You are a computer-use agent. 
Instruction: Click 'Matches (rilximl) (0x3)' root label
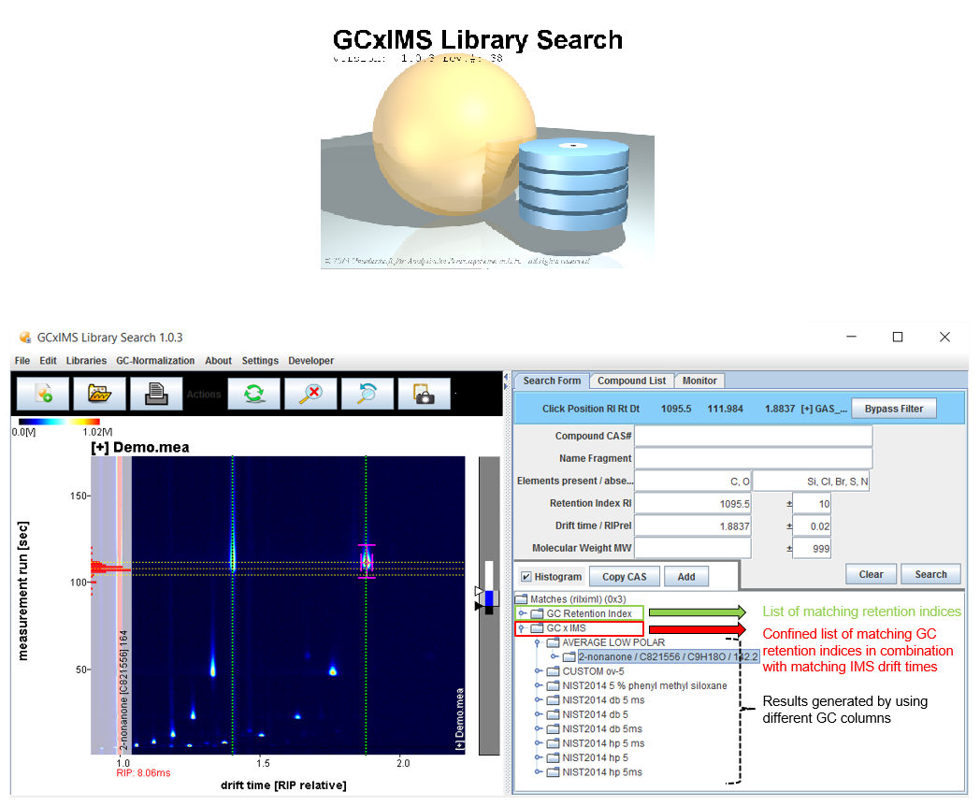pos(578,599)
